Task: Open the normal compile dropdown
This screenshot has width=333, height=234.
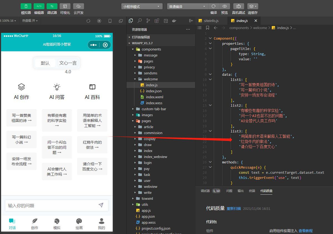Action: (x=188, y=6)
